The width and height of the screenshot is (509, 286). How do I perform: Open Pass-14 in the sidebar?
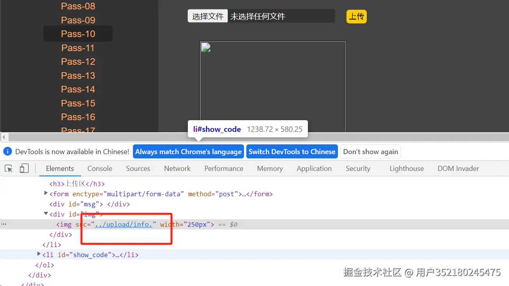[78, 89]
